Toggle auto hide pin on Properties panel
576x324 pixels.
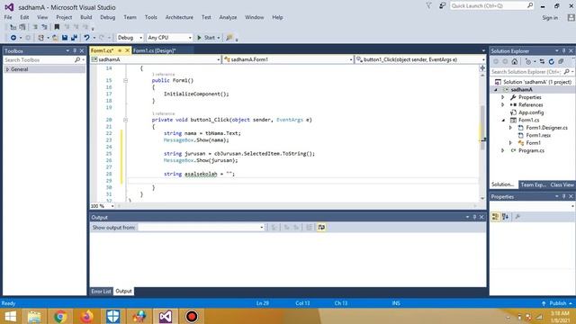tap(564, 196)
